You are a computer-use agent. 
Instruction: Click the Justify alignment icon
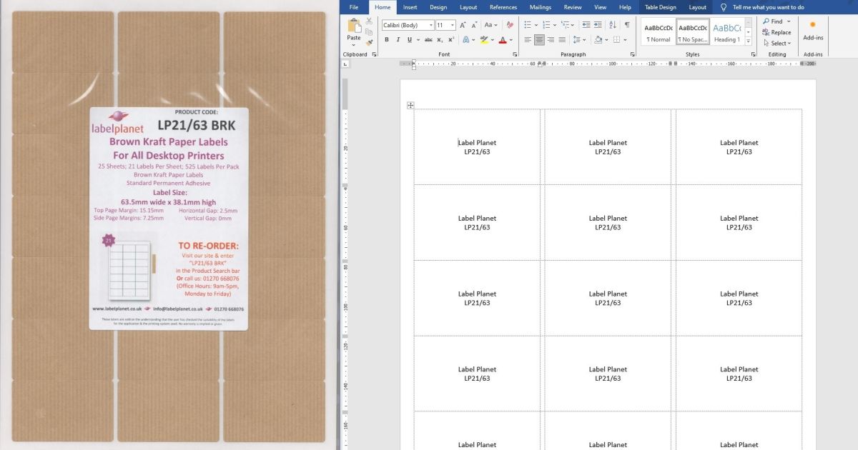(562, 40)
